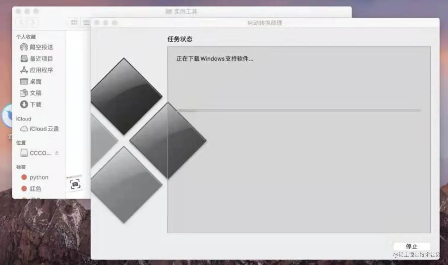Click 停止 to stop the Windows download
Screen dimensions: 448x265
tap(412, 246)
